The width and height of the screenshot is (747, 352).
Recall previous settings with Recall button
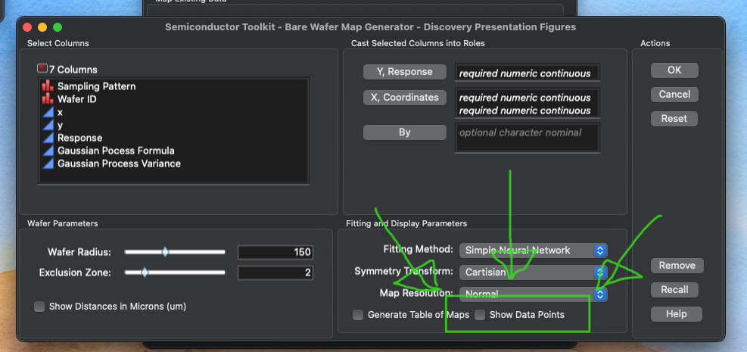tap(674, 290)
